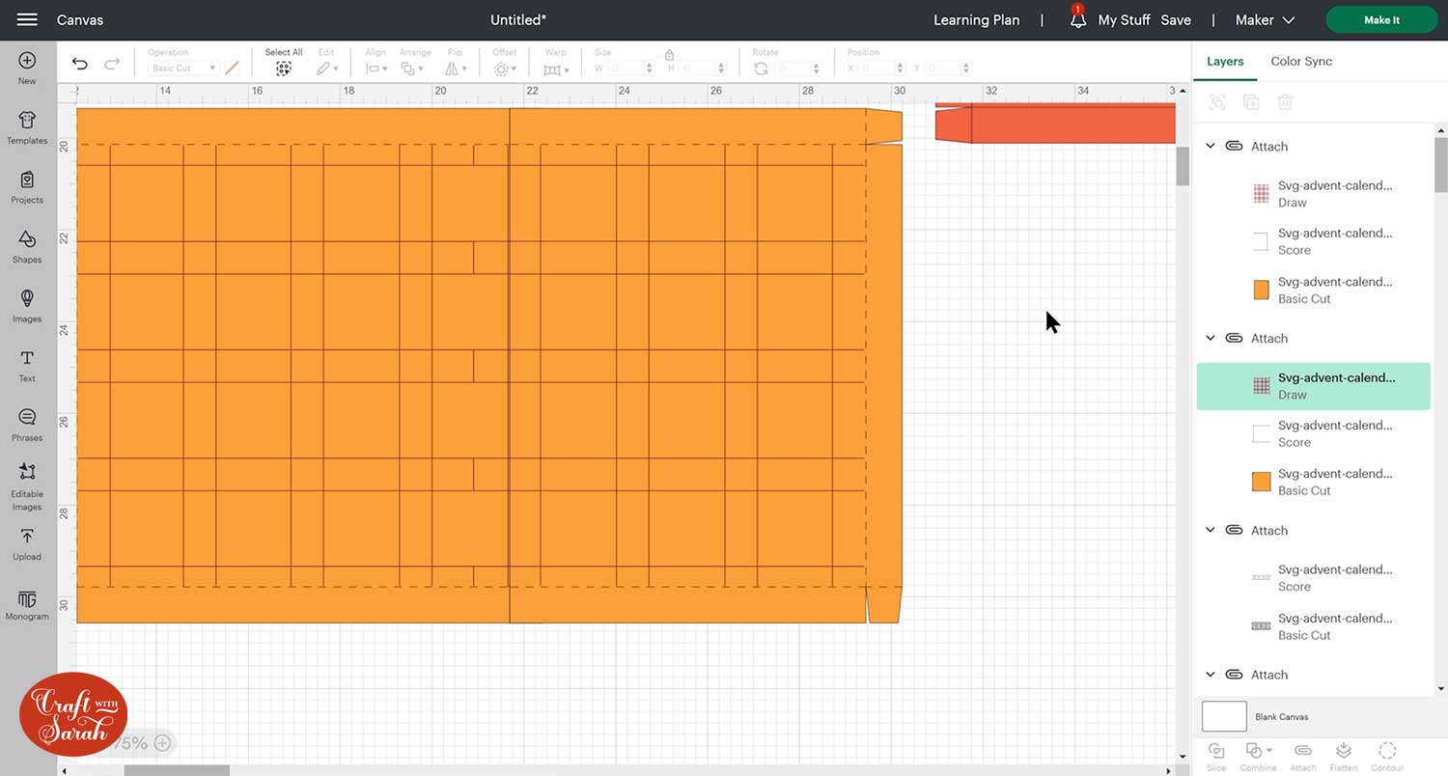Switch to the Color Sync tab
This screenshot has width=1448, height=776.
tap(1300, 61)
